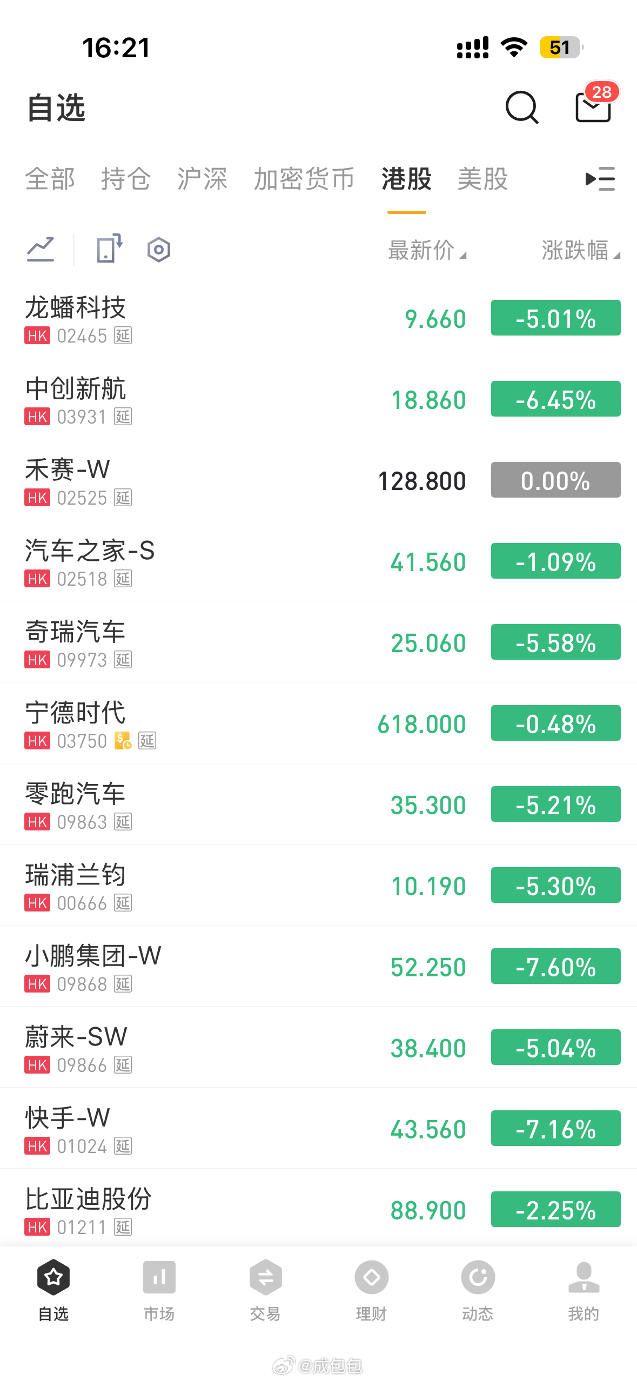The height and width of the screenshot is (1381, 637).
Task: Switch to the 美股 tab
Action: click(x=482, y=179)
